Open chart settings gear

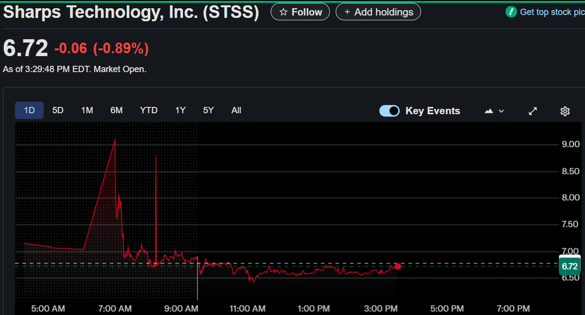click(x=565, y=111)
